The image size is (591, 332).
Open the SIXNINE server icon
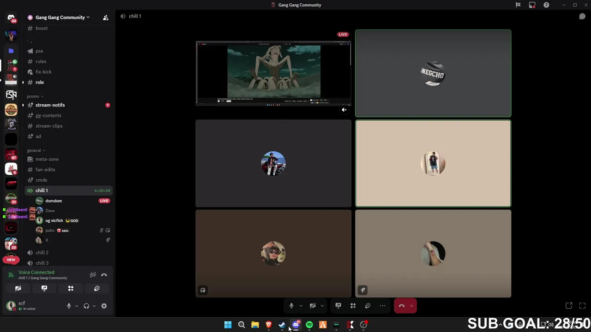pos(11,80)
